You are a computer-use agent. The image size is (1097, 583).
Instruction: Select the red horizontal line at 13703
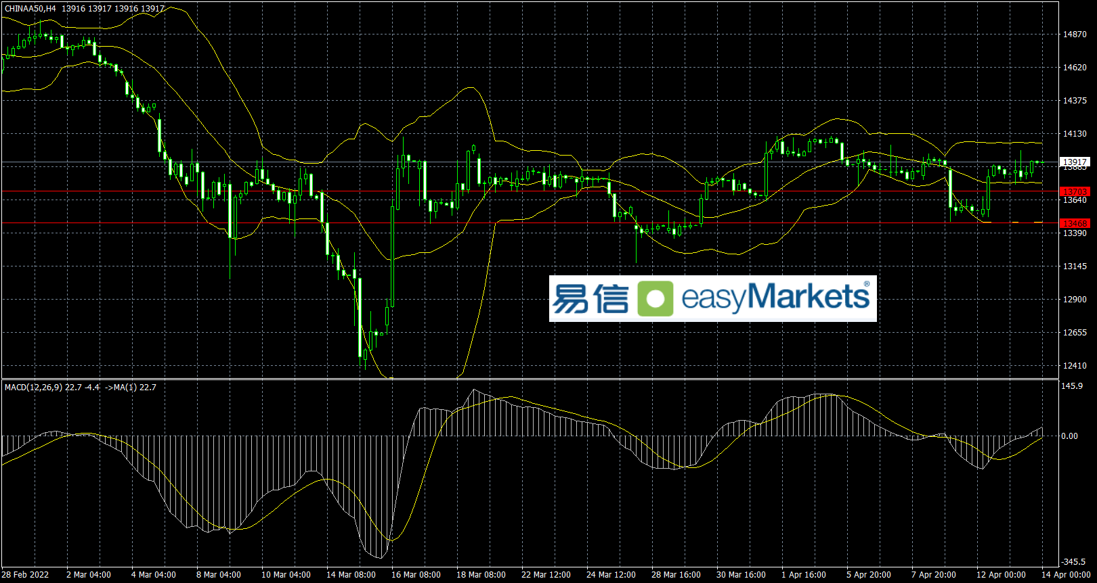pos(530,191)
